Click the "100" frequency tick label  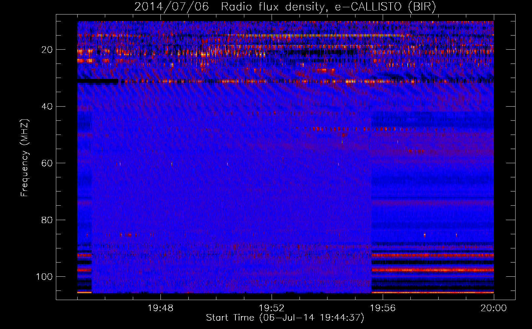(44, 277)
